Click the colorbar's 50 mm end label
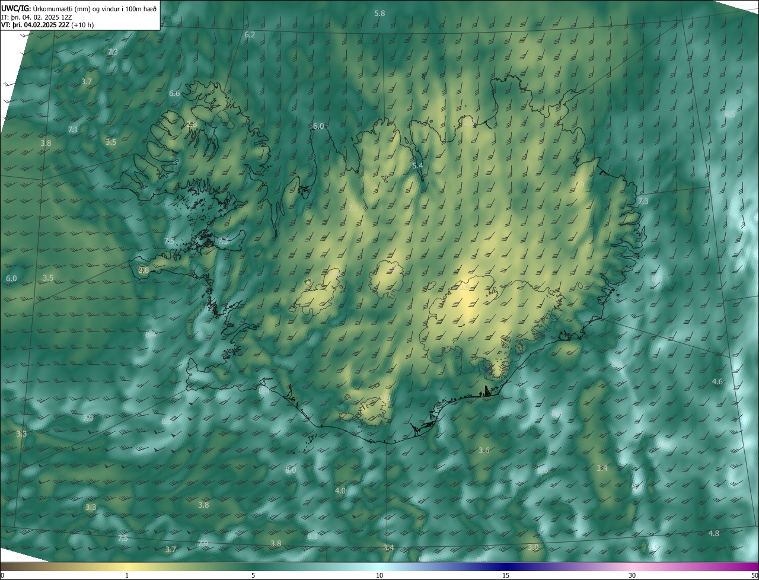759x580 pixels. [754, 575]
